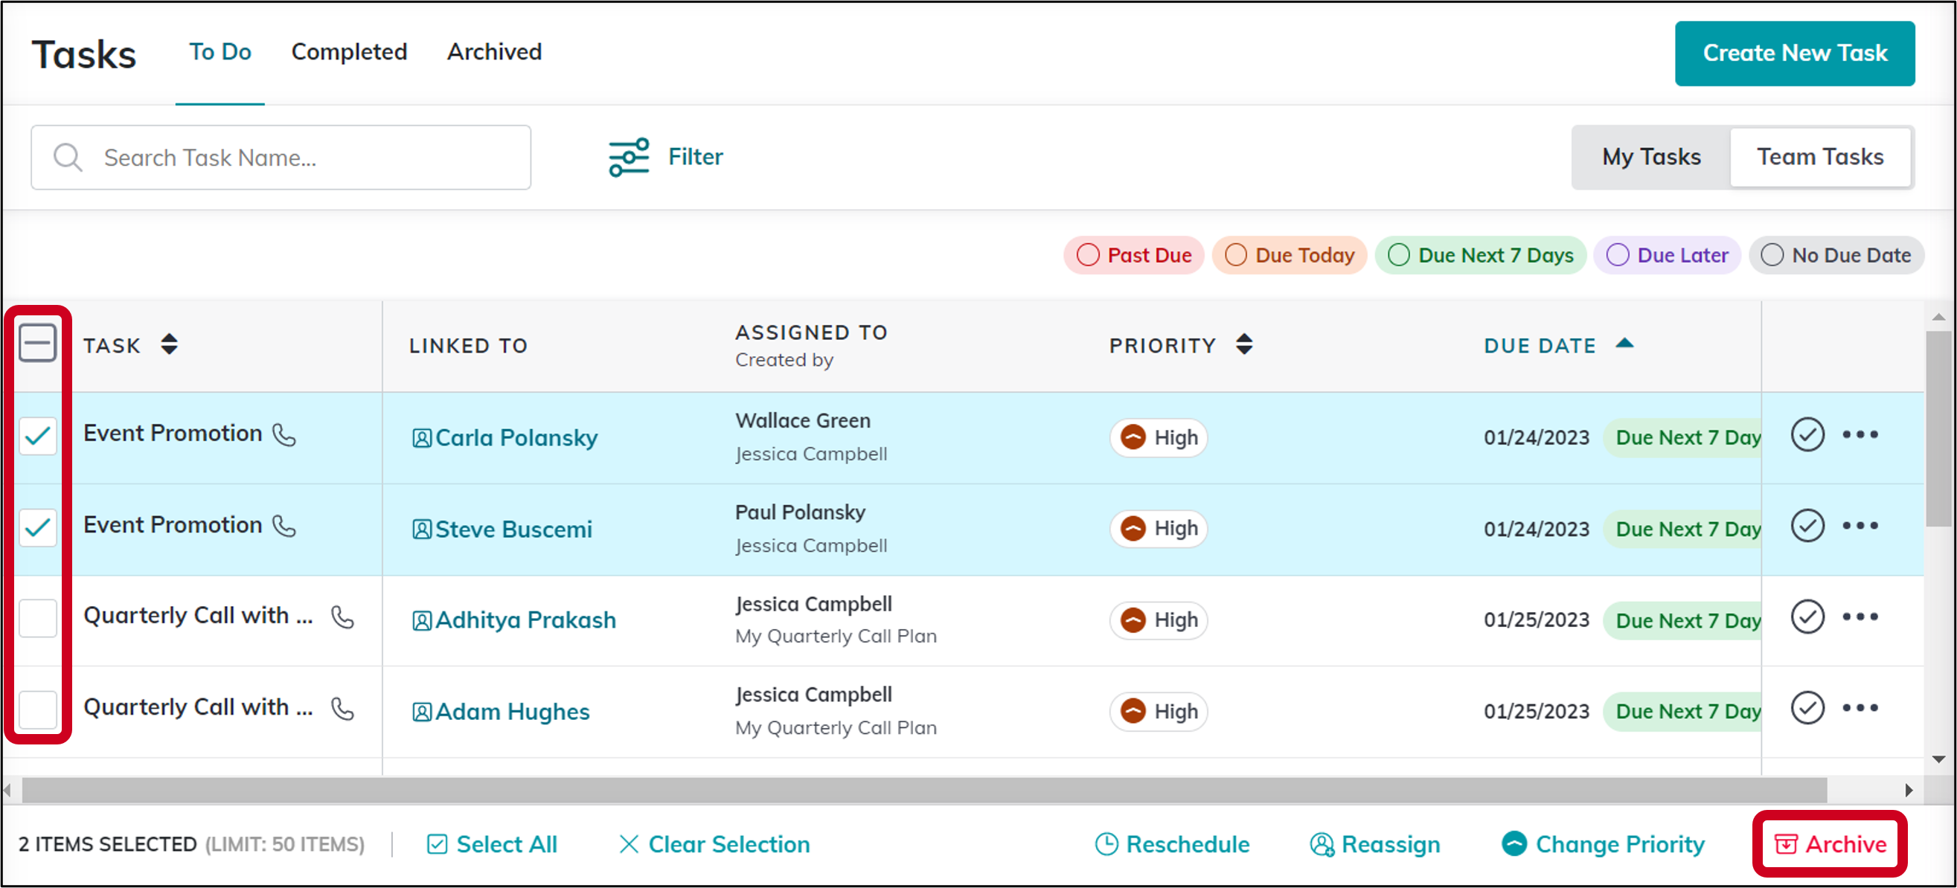Switch to Team Tasks view
This screenshot has height=888, width=1957.
pyautogui.click(x=1820, y=157)
